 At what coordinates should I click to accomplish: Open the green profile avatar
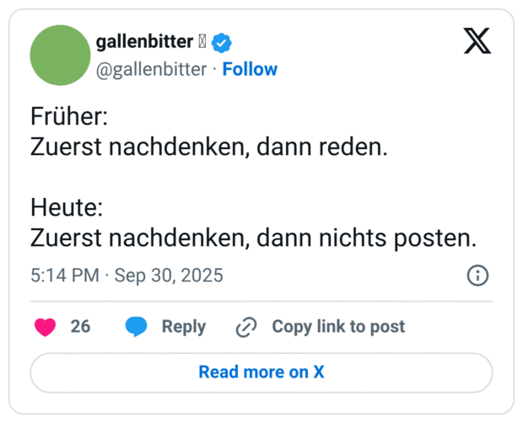tap(60, 56)
